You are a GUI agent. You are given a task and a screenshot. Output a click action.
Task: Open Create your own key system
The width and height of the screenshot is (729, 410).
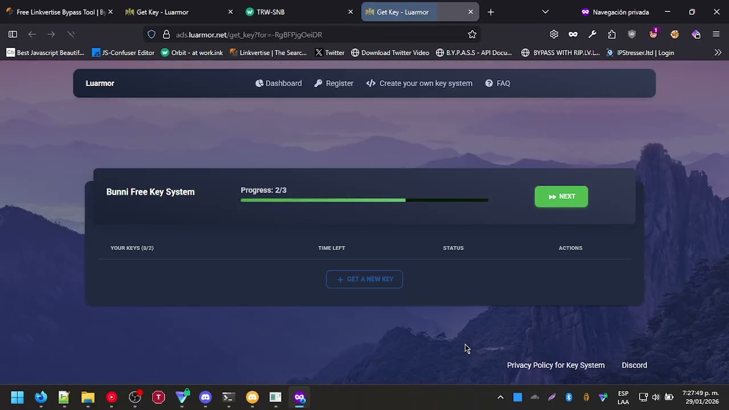419,83
